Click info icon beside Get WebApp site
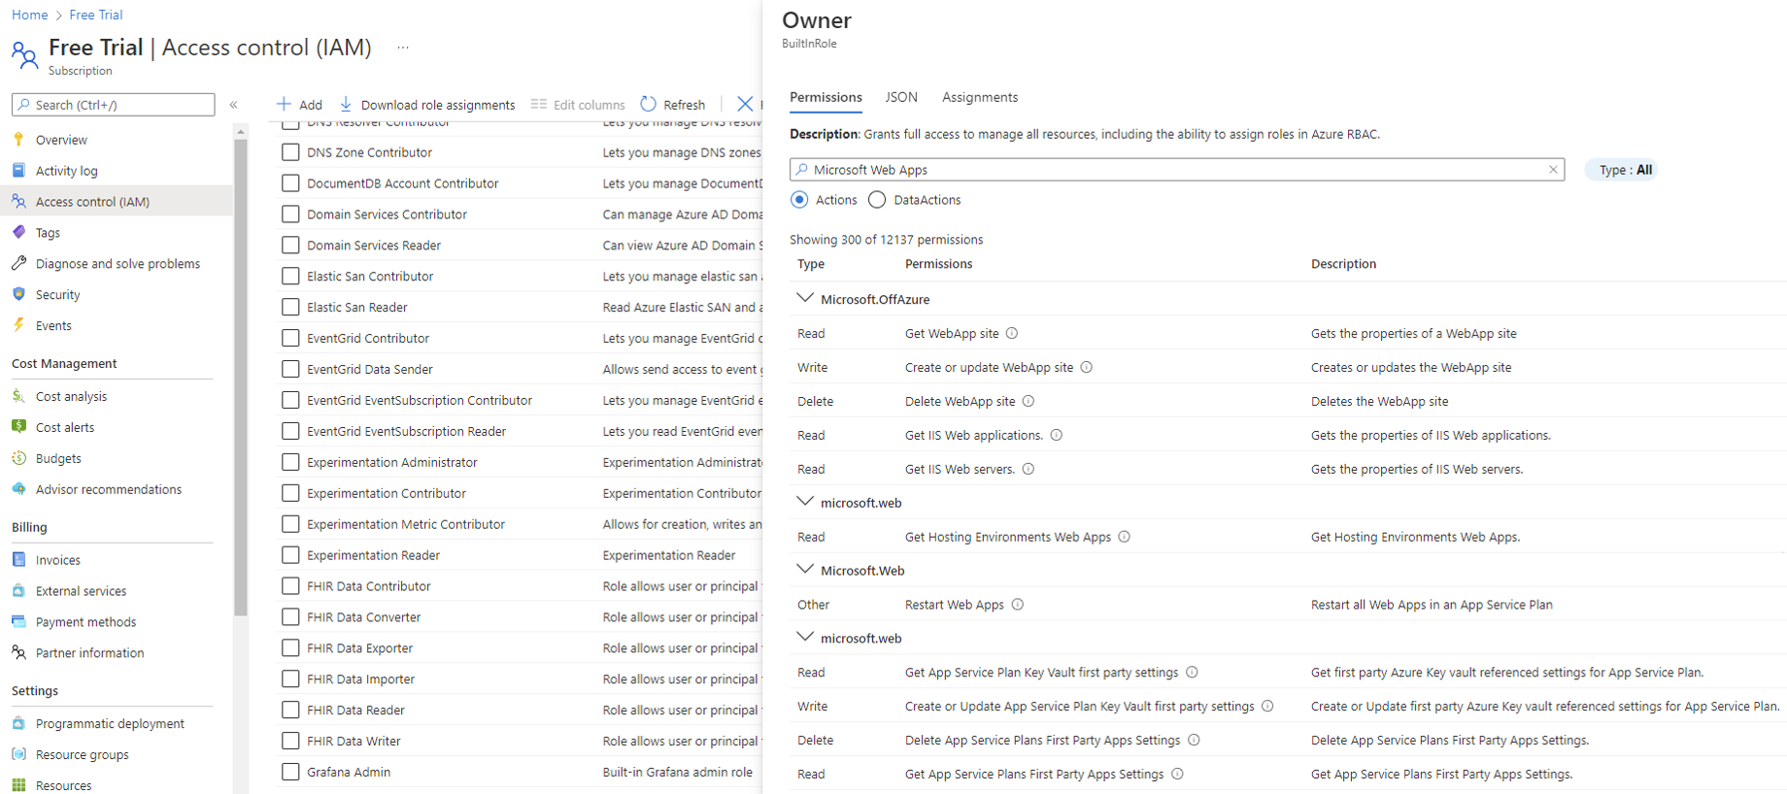 point(1012,333)
